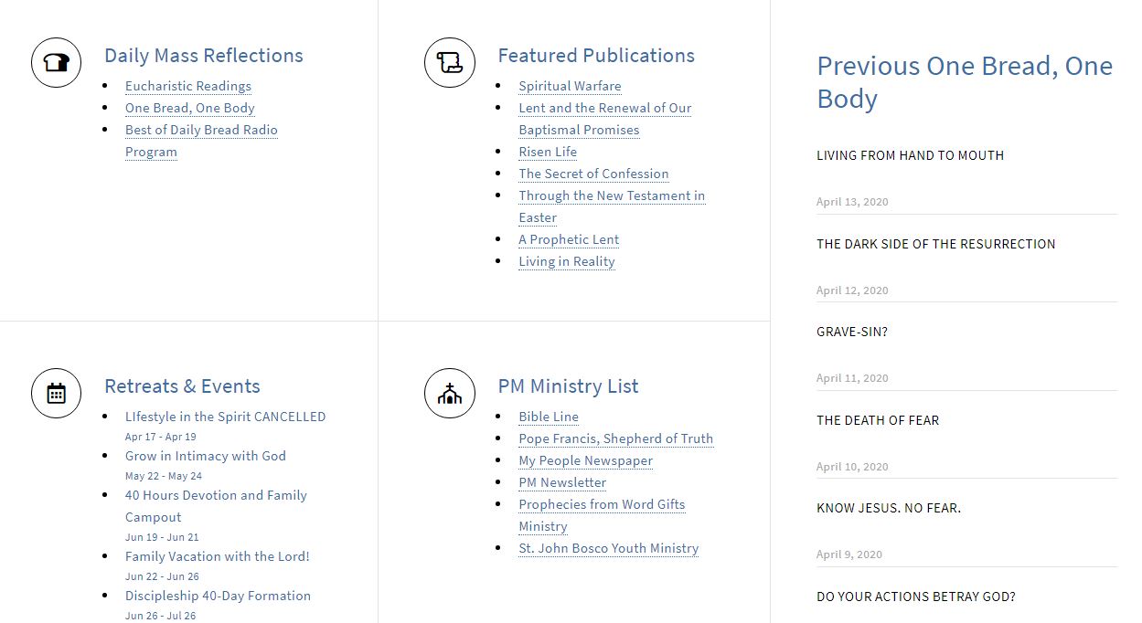The width and height of the screenshot is (1142, 623).
Task: Open My People Newspaper link
Action: point(585,460)
